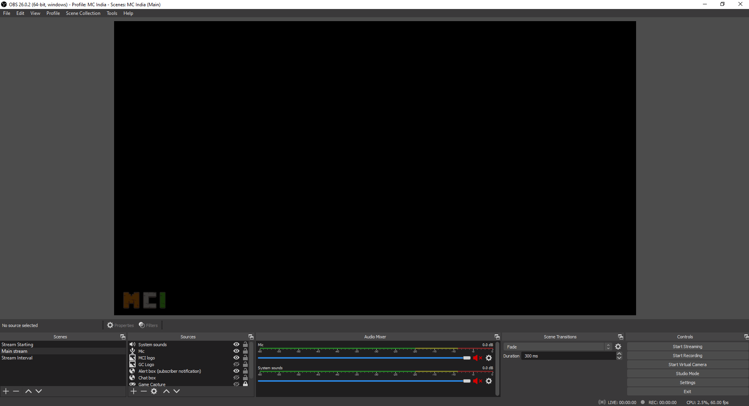Open the Tools menu
The width and height of the screenshot is (749, 406).
click(x=112, y=13)
